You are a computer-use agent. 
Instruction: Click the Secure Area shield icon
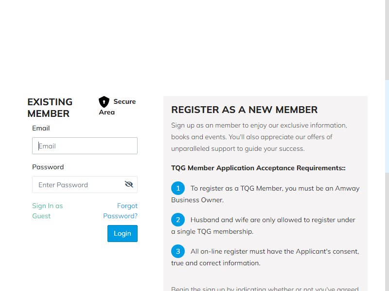point(104,102)
